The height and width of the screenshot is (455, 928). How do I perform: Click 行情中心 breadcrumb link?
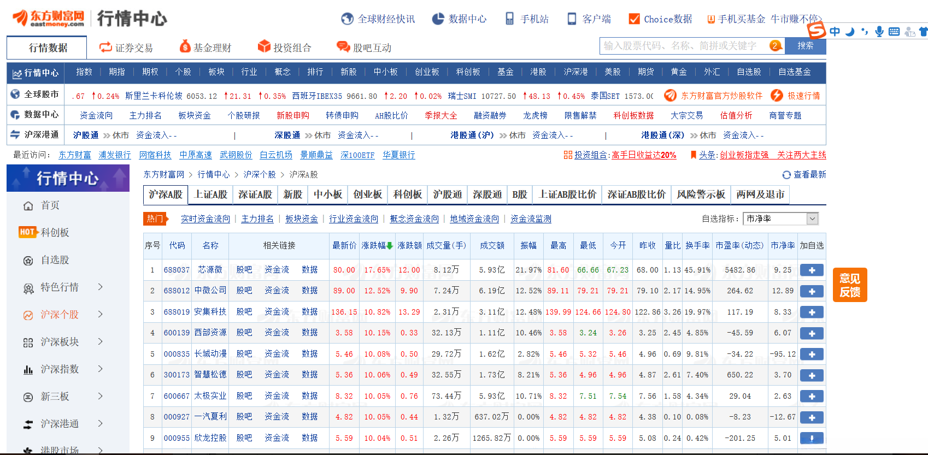pyautogui.click(x=214, y=175)
